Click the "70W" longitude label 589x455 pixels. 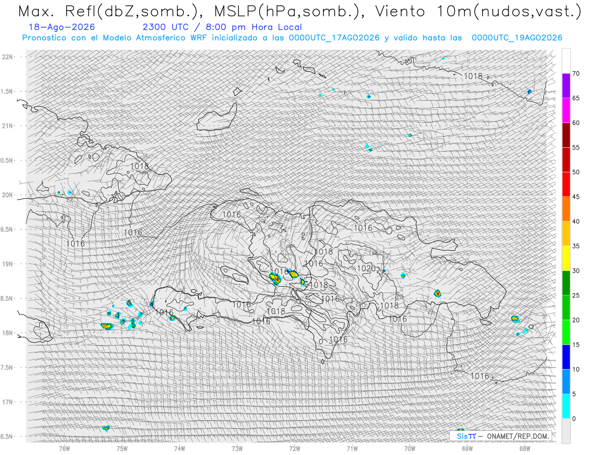[410, 448]
